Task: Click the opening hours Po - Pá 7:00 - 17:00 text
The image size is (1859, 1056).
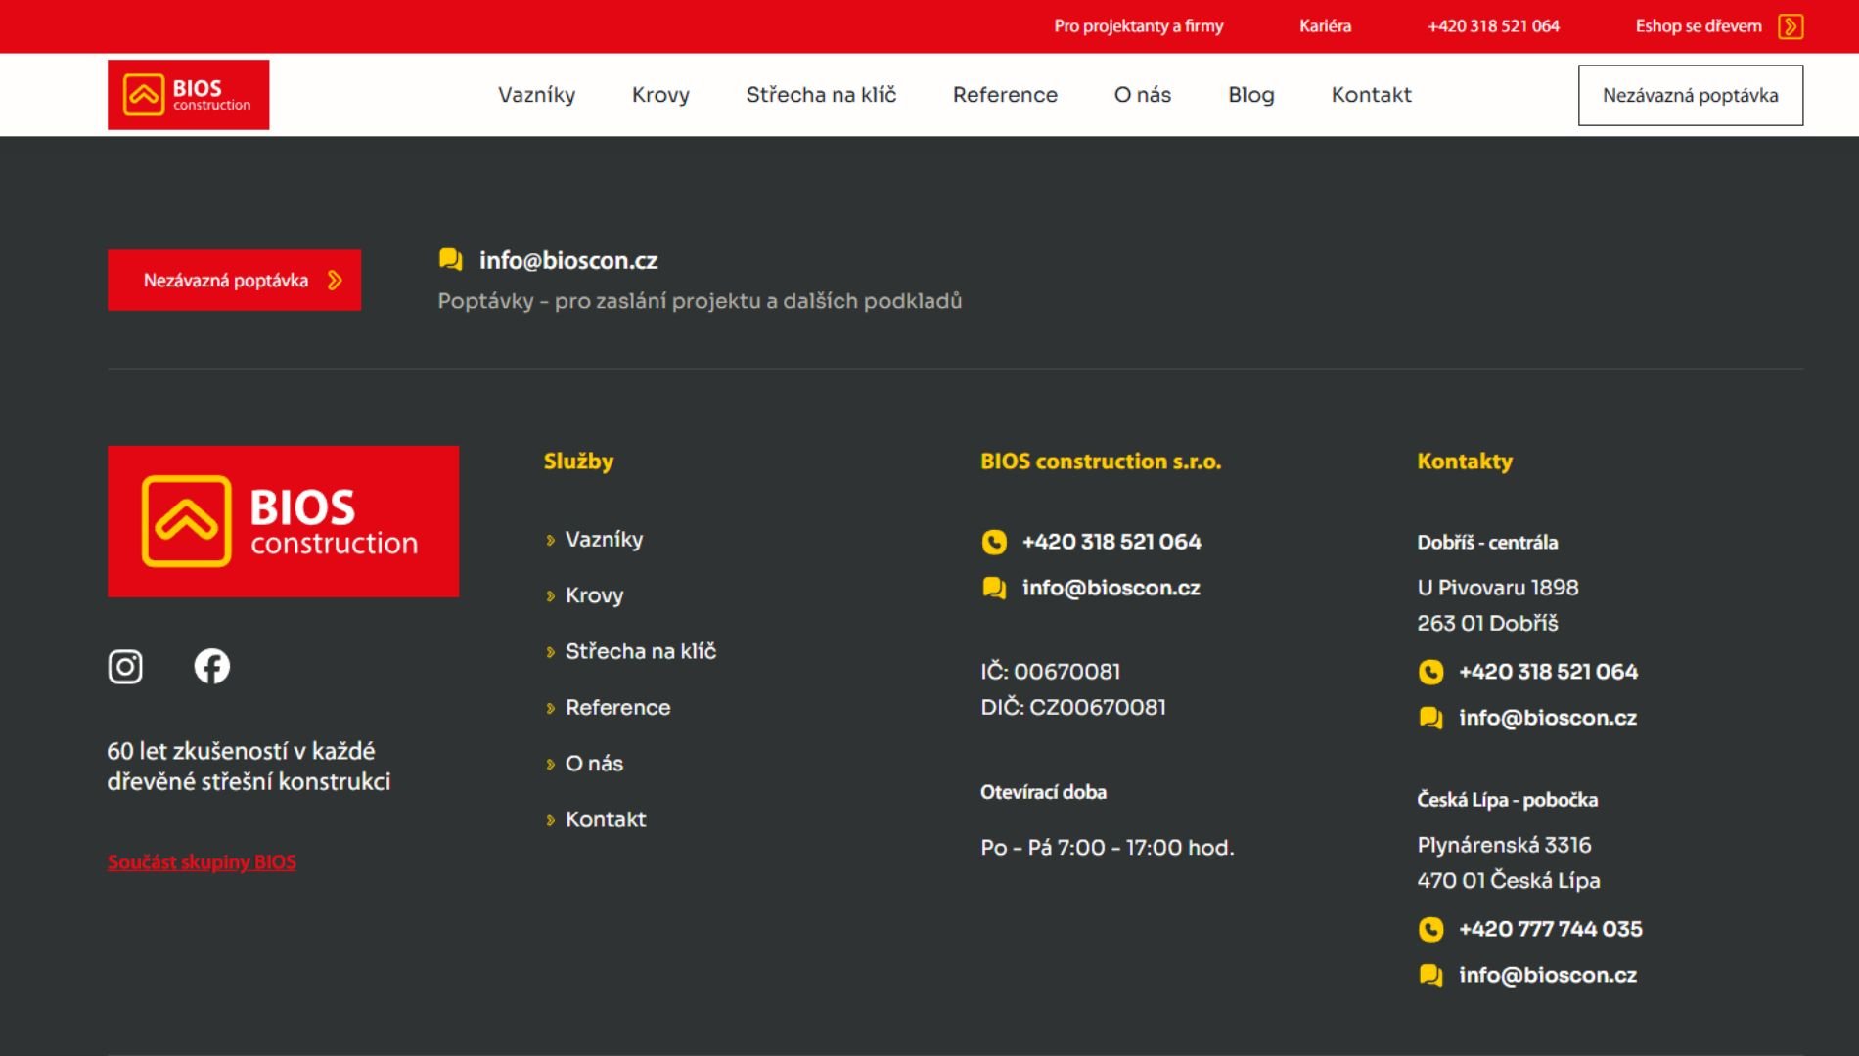Action: point(1108,848)
